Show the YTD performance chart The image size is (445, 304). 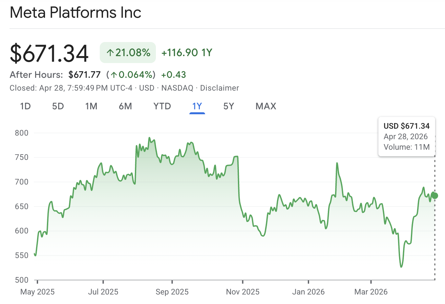click(x=161, y=106)
